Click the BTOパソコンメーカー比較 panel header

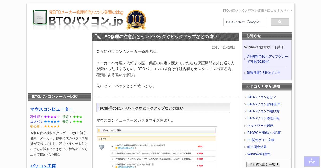pos(59,97)
